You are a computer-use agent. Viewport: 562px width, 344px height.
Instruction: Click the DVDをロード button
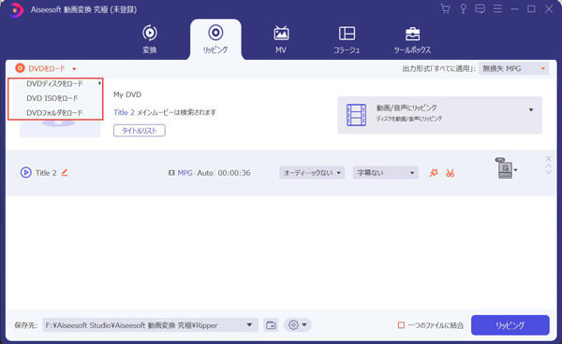click(40, 68)
